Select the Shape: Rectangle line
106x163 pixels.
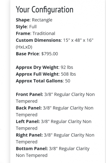[34, 20]
